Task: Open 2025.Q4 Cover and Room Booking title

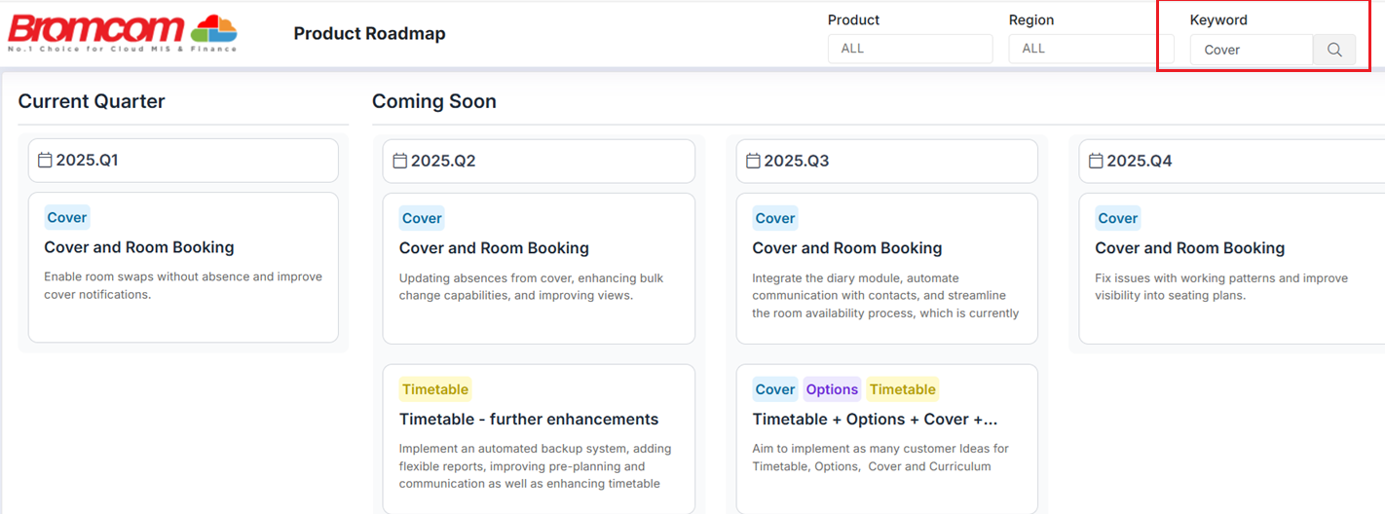Action: (1189, 248)
